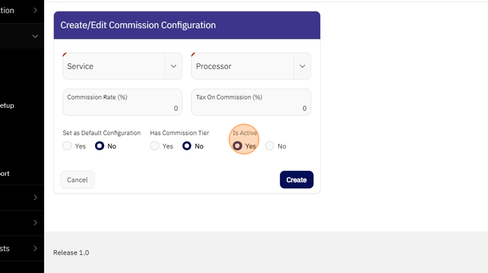Collapse the expanded sidebar section's down chevron
Screen dimensions: 488x273
click(35, 36)
